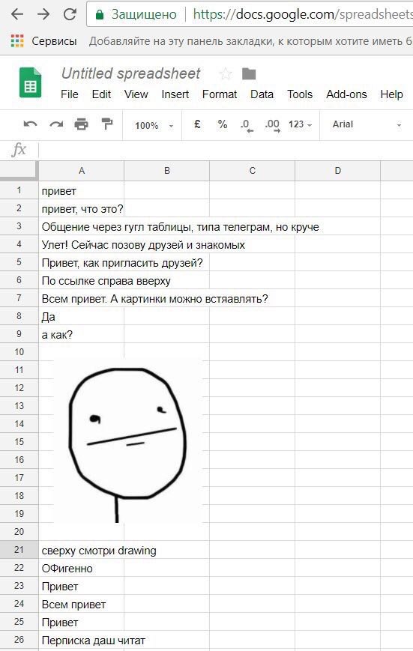Select cell "сверху смотри drawing"
413x651 pixels.
(82, 550)
